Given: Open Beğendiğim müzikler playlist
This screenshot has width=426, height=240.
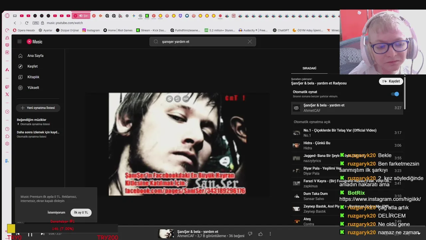Looking at the screenshot, I should tap(38, 122).
